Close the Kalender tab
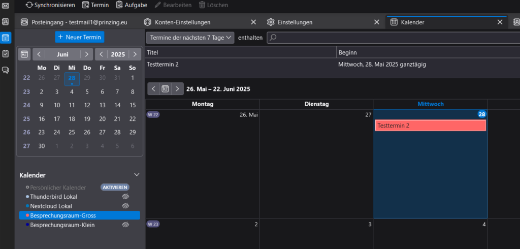520x249 pixels. [x=500, y=22]
